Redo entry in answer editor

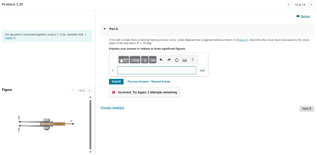169,60
